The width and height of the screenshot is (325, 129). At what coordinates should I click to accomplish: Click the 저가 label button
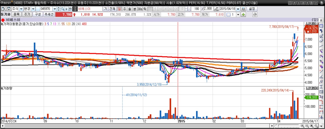click(204, 14)
